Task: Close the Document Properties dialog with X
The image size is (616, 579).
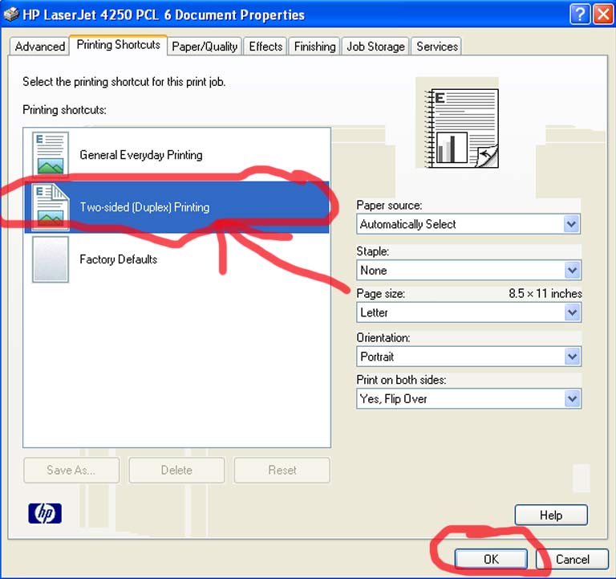Action: coord(603,14)
